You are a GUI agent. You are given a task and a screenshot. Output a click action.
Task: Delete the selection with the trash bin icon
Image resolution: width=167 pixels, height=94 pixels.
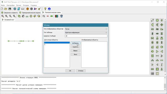(x=62, y=16)
